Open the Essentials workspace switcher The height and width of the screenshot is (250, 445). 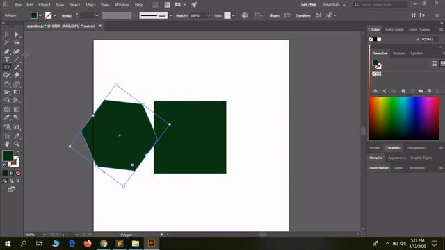334,5
